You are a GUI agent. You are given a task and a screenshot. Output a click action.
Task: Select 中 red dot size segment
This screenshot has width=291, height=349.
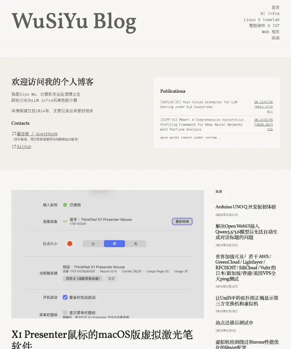[115, 244]
